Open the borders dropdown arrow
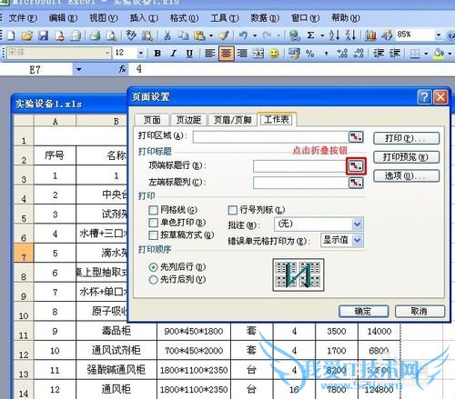 pyautogui.click(x=426, y=54)
